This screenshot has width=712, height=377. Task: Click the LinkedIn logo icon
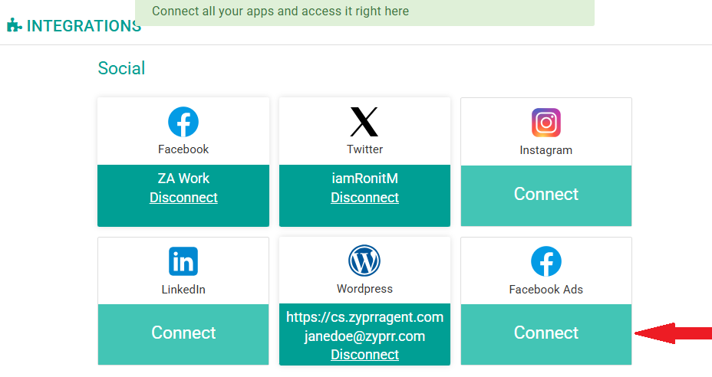point(183,261)
